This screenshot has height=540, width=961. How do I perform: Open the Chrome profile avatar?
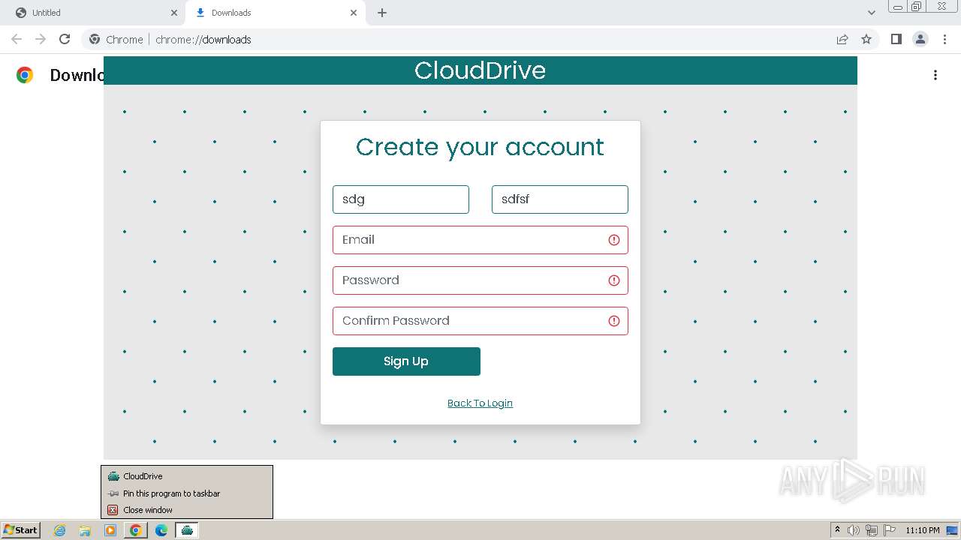(920, 39)
